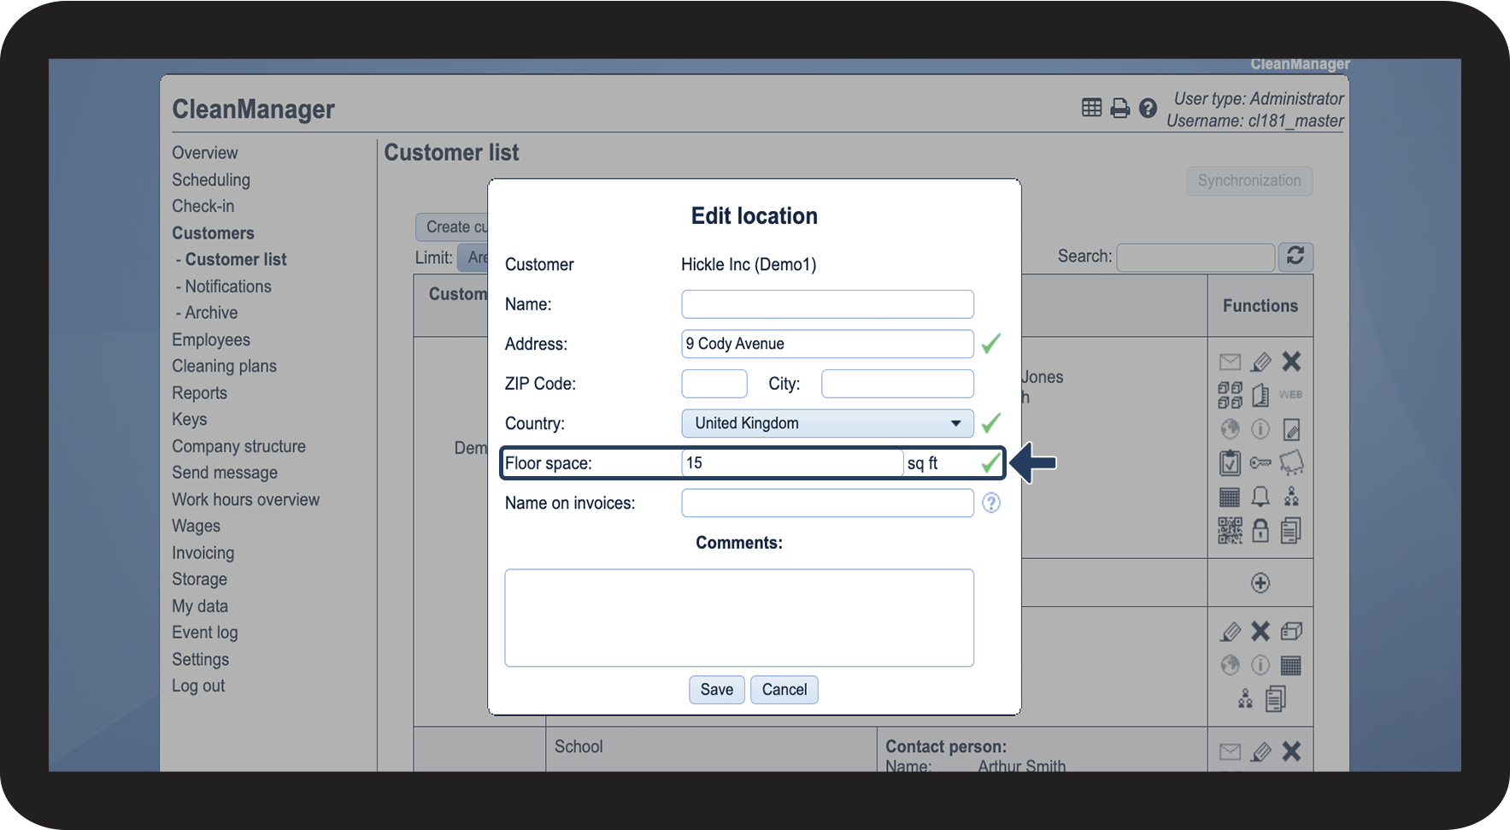Click the single box icon in Functions

tap(1291, 631)
